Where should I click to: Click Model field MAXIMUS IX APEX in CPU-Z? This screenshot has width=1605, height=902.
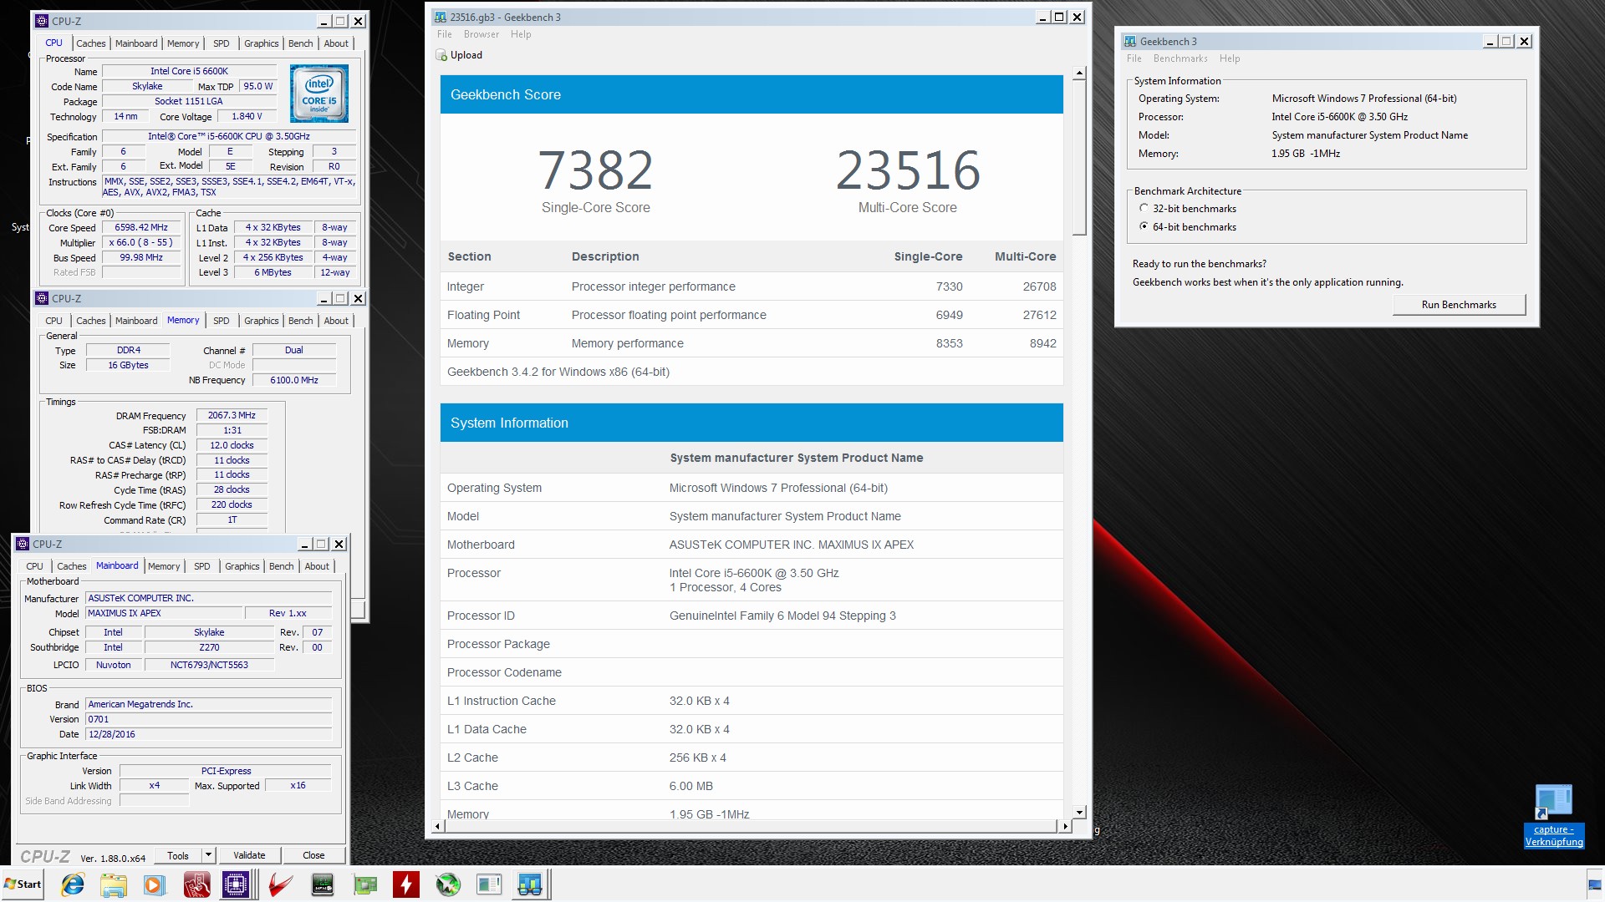click(x=165, y=614)
